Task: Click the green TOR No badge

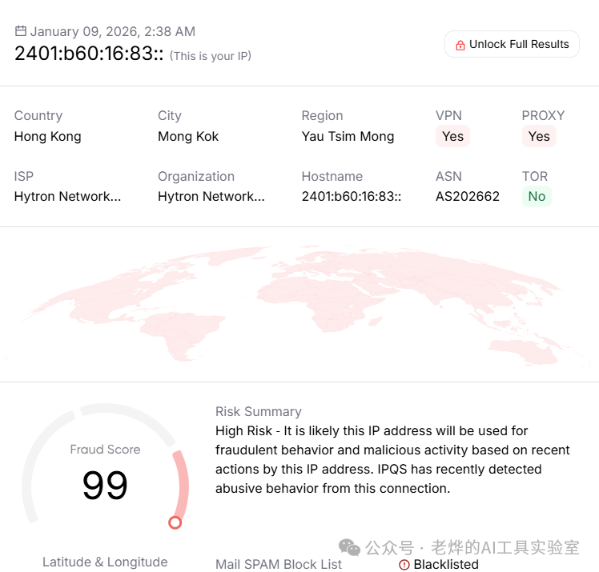Action: [537, 196]
